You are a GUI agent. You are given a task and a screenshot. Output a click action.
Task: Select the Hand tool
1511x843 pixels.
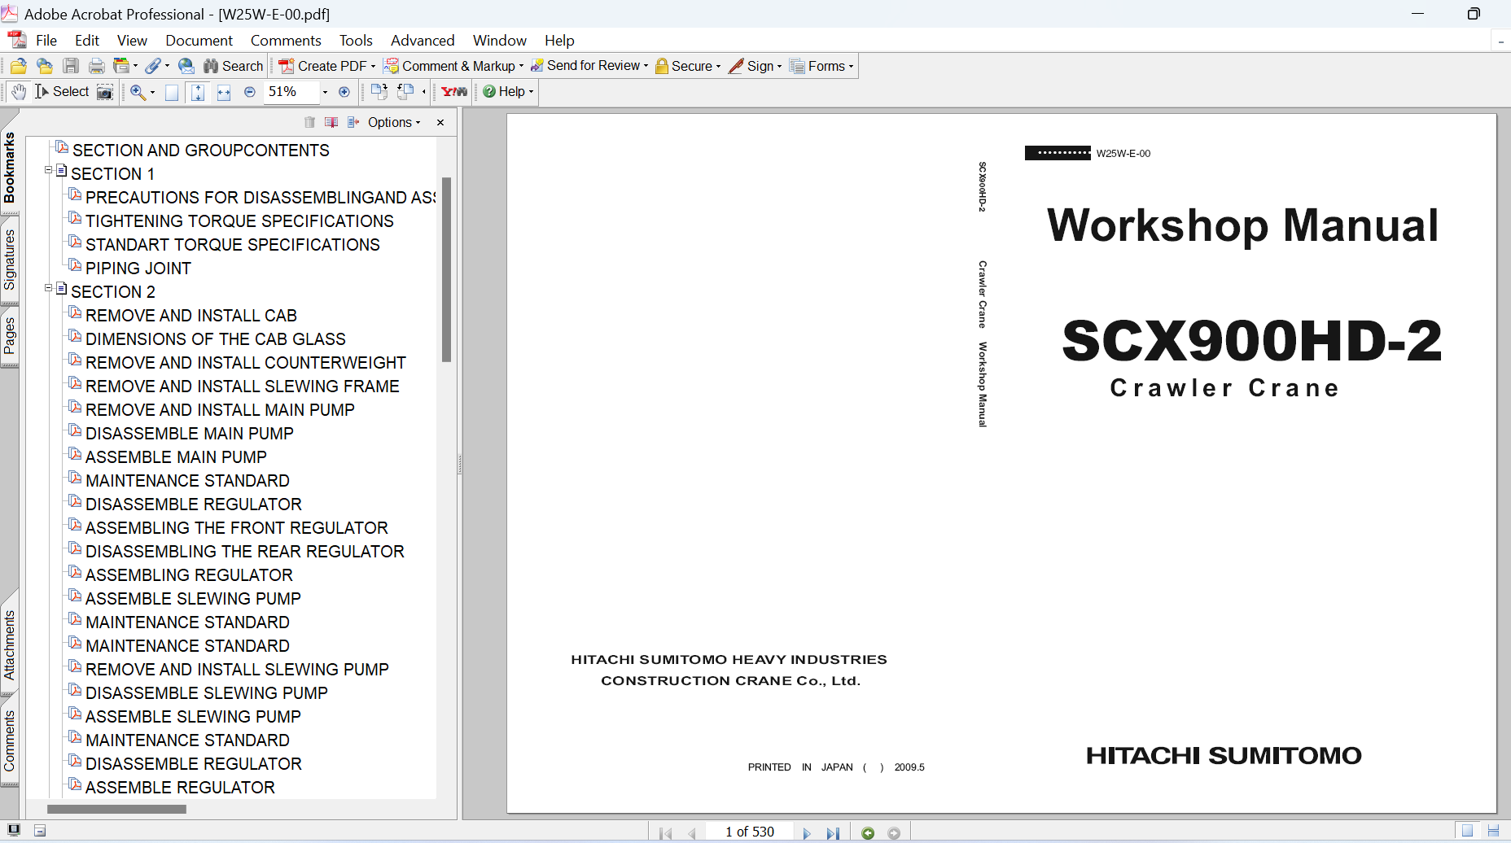tap(19, 92)
